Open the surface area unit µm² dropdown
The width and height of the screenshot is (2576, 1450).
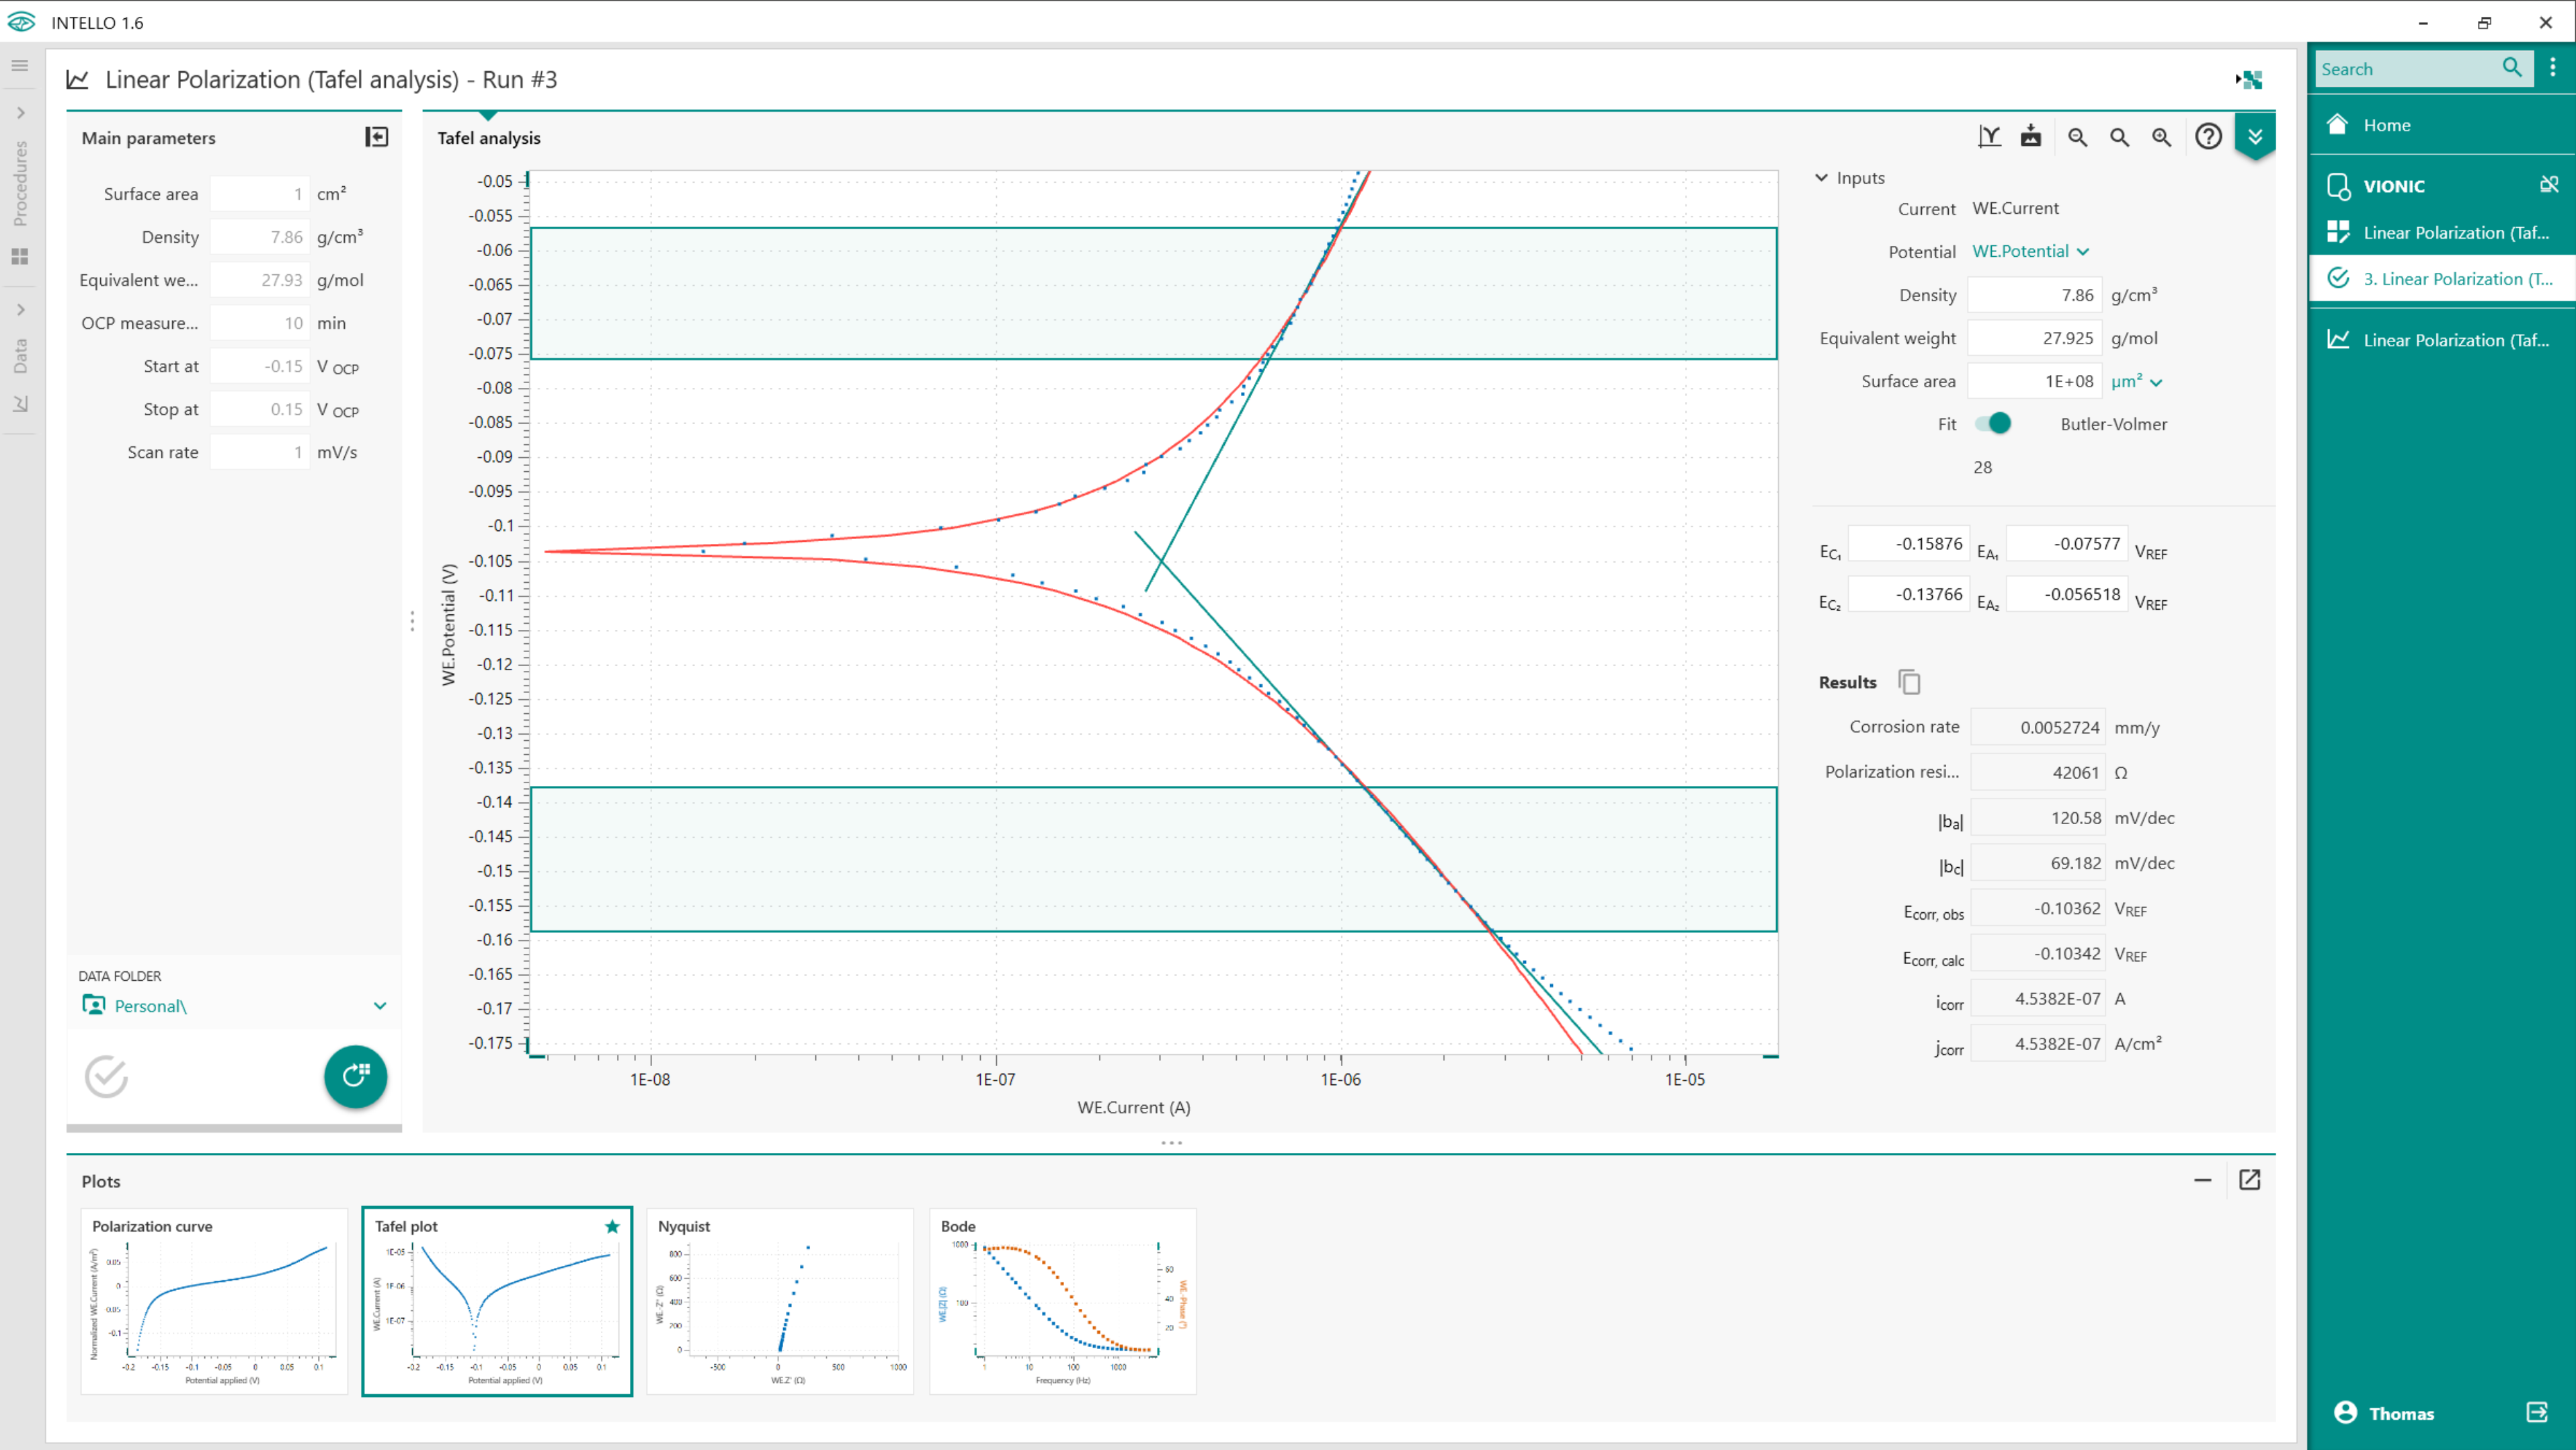click(x=2136, y=382)
